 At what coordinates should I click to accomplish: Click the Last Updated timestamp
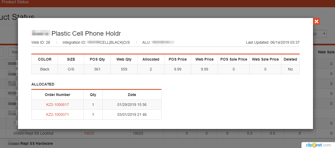(x=273, y=42)
